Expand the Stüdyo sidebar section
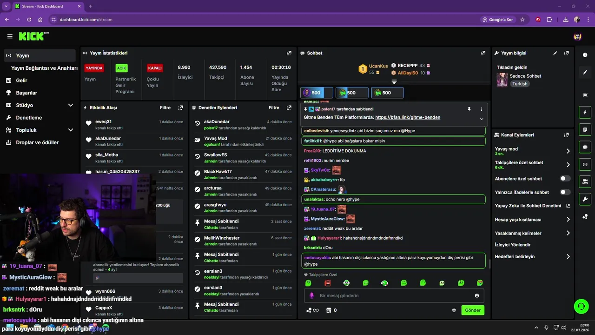 point(71,105)
